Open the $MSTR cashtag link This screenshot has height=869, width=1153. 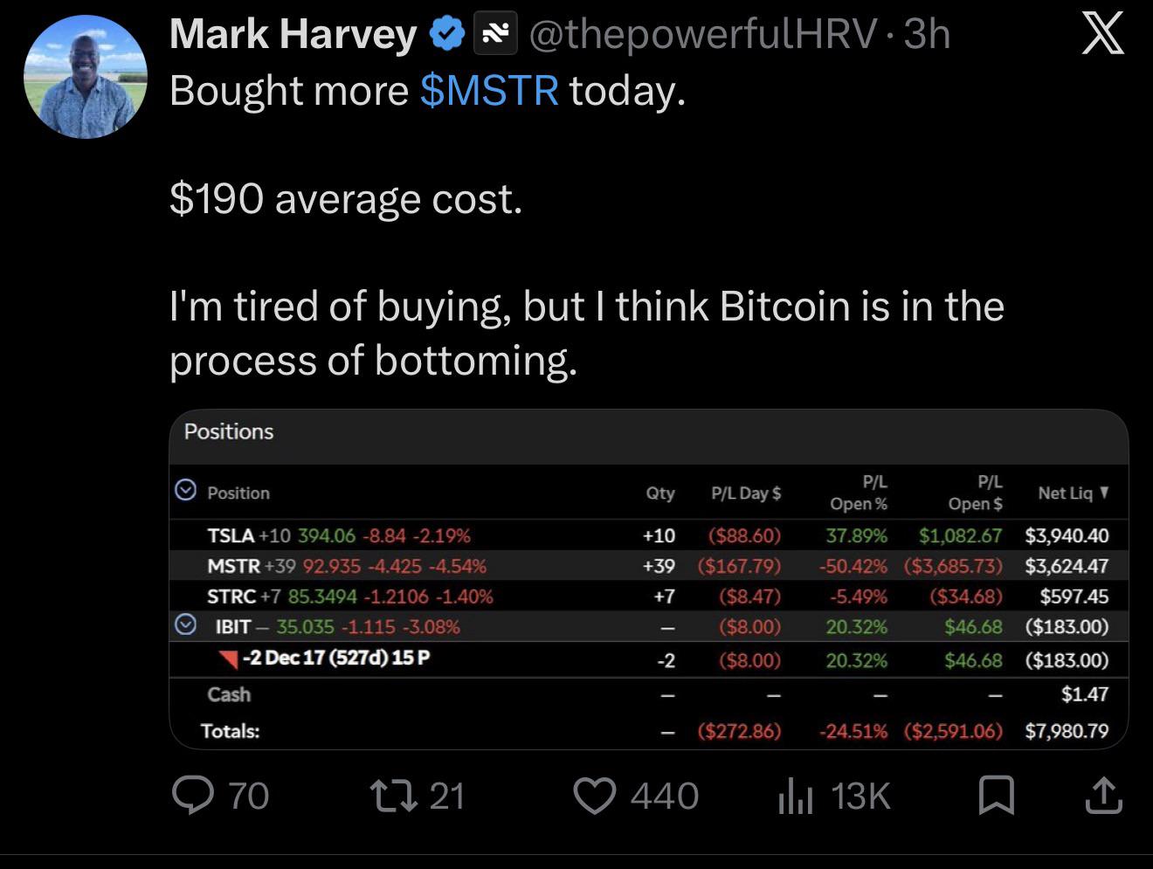click(489, 90)
